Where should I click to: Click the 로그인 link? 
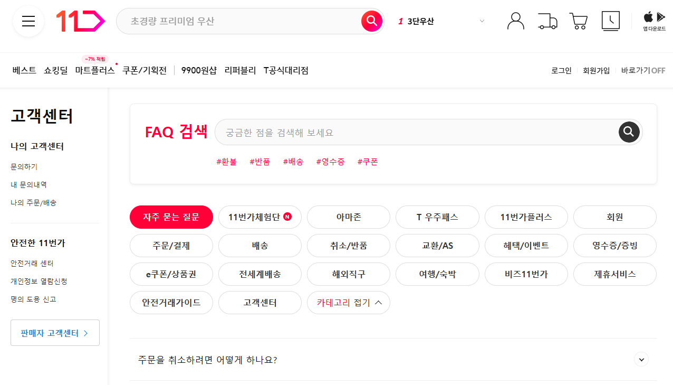pyautogui.click(x=561, y=71)
